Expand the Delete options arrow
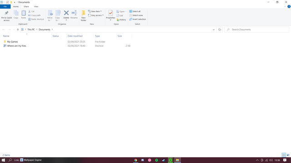The height and width of the screenshot is (163, 291). point(66,20)
